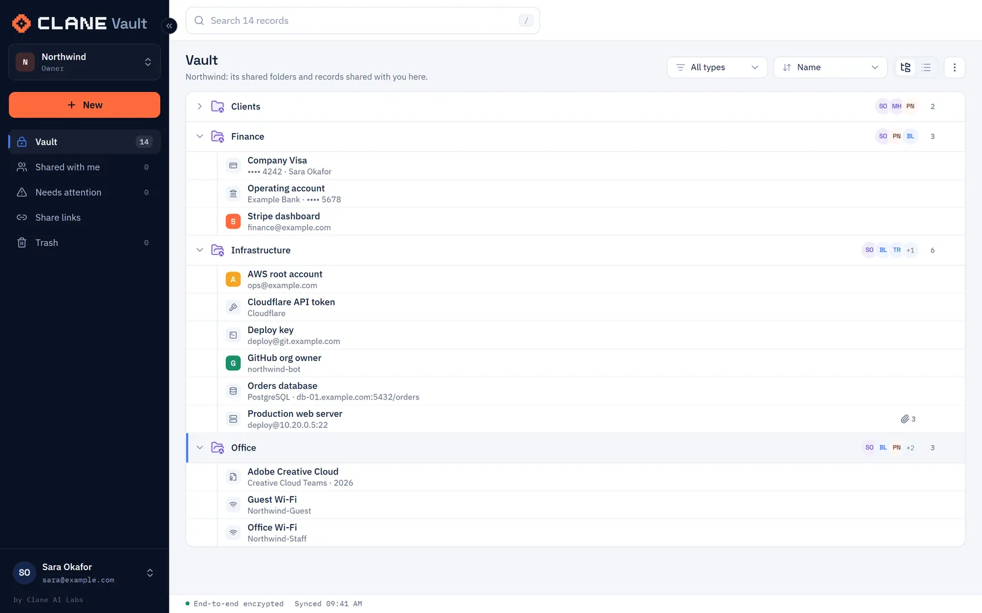Viewport: 982px width, 613px height.
Task: Open Share links section
Action: click(x=85, y=217)
